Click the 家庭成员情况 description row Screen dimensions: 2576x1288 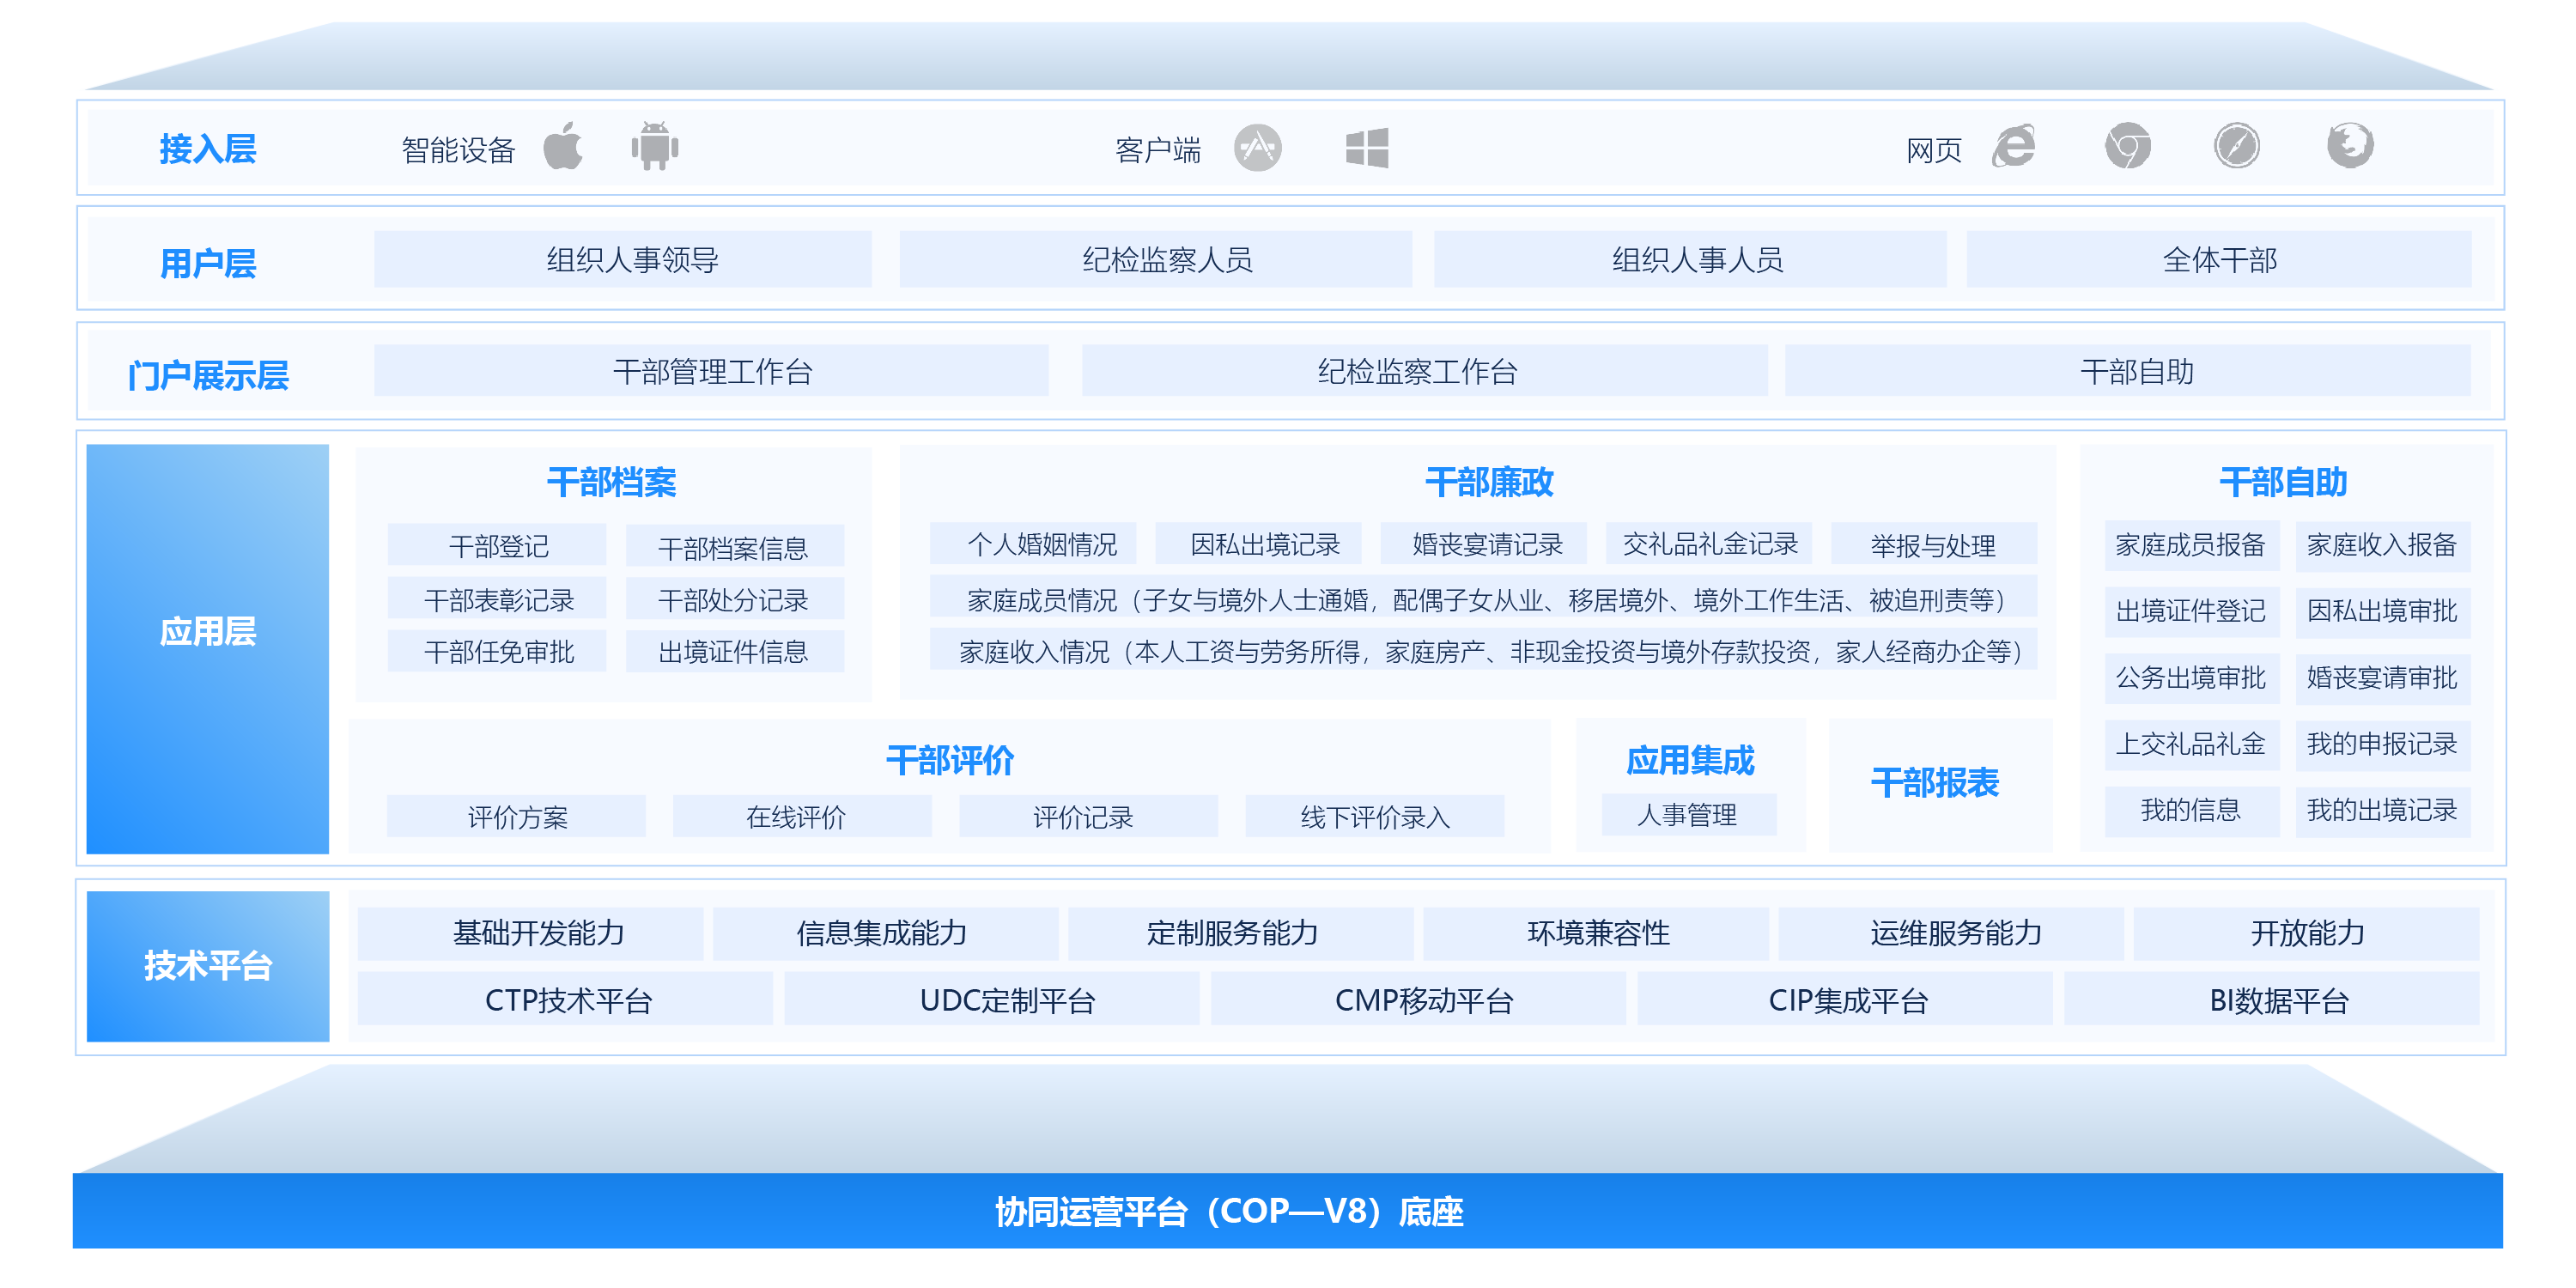click(x=1484, y=598)
